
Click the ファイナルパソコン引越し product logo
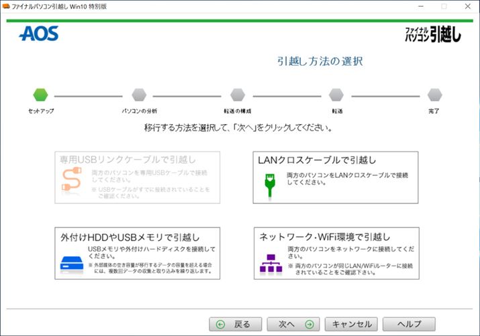[x=433, y=34]
